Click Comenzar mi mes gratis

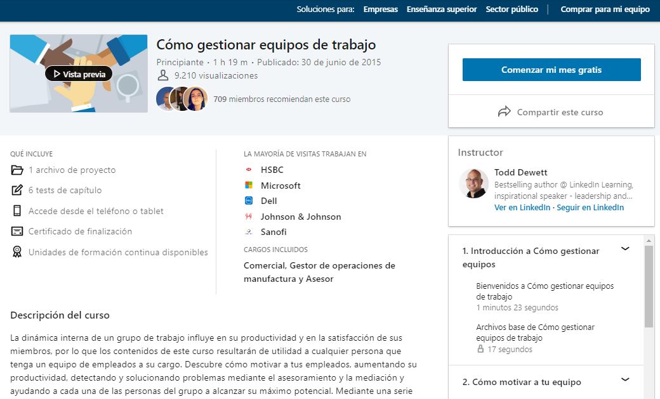coord(551,70)
